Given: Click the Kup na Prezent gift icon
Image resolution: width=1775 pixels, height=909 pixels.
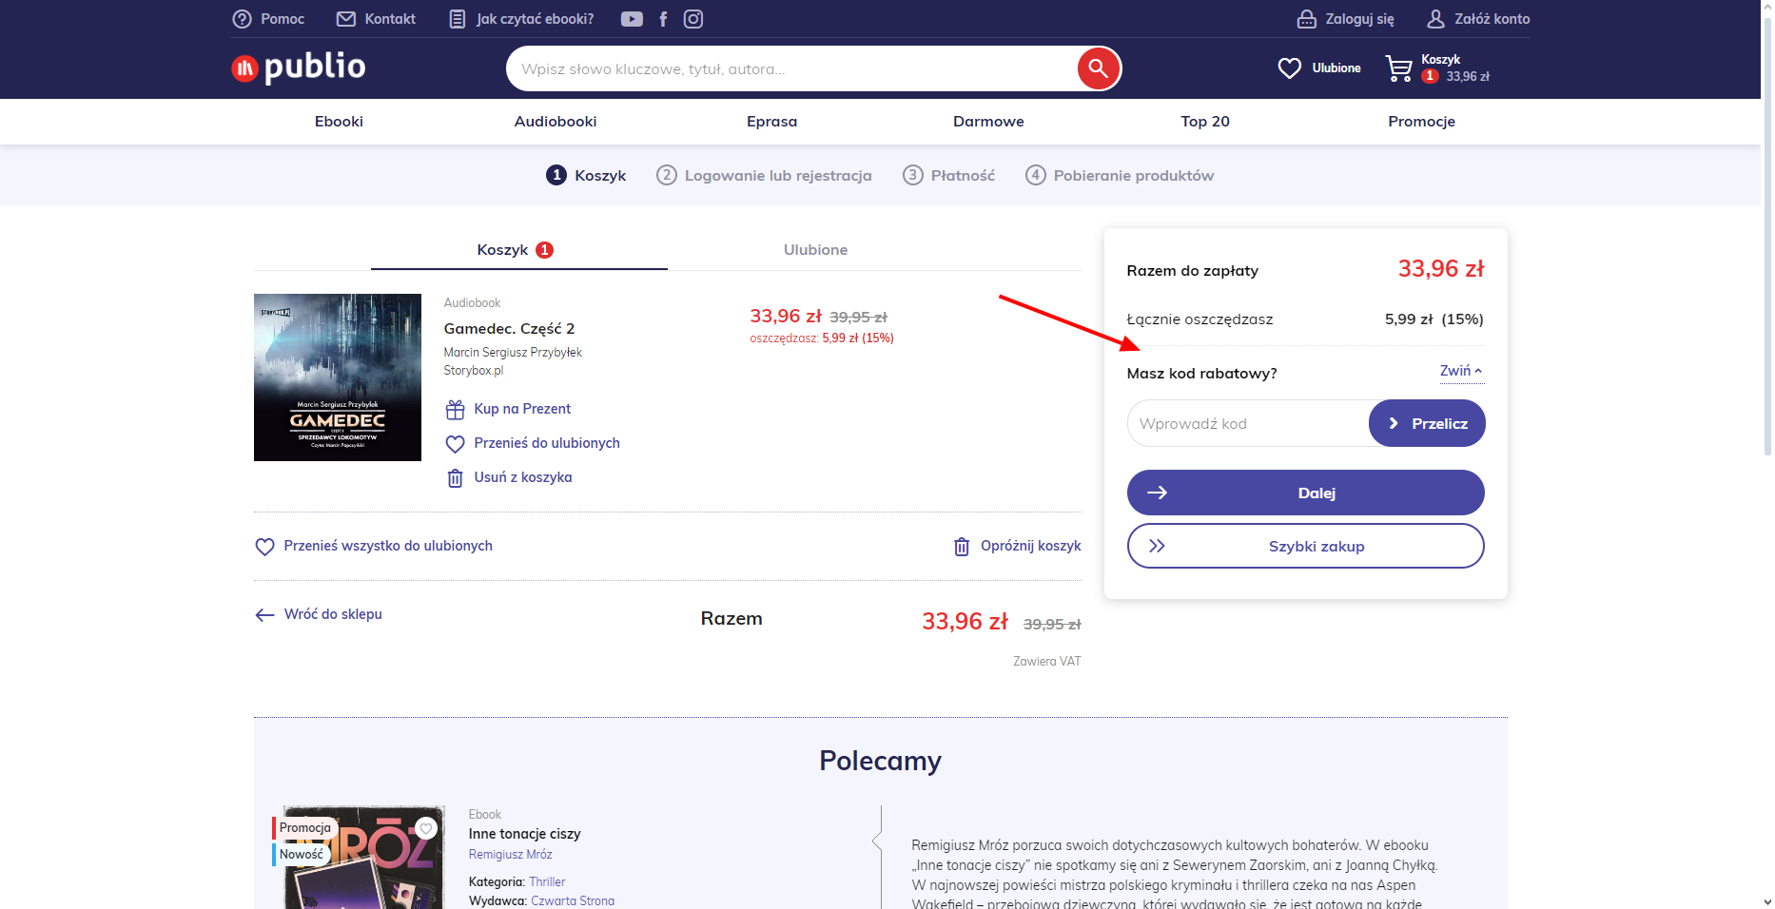Looking at the screenshot, I should tap(456, 410).
